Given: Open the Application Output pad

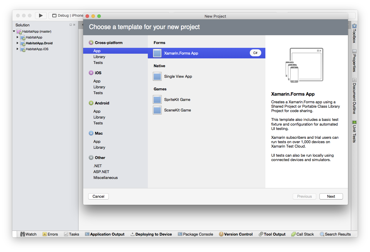Looking at the screenshot, I should [x=105, y=234].
